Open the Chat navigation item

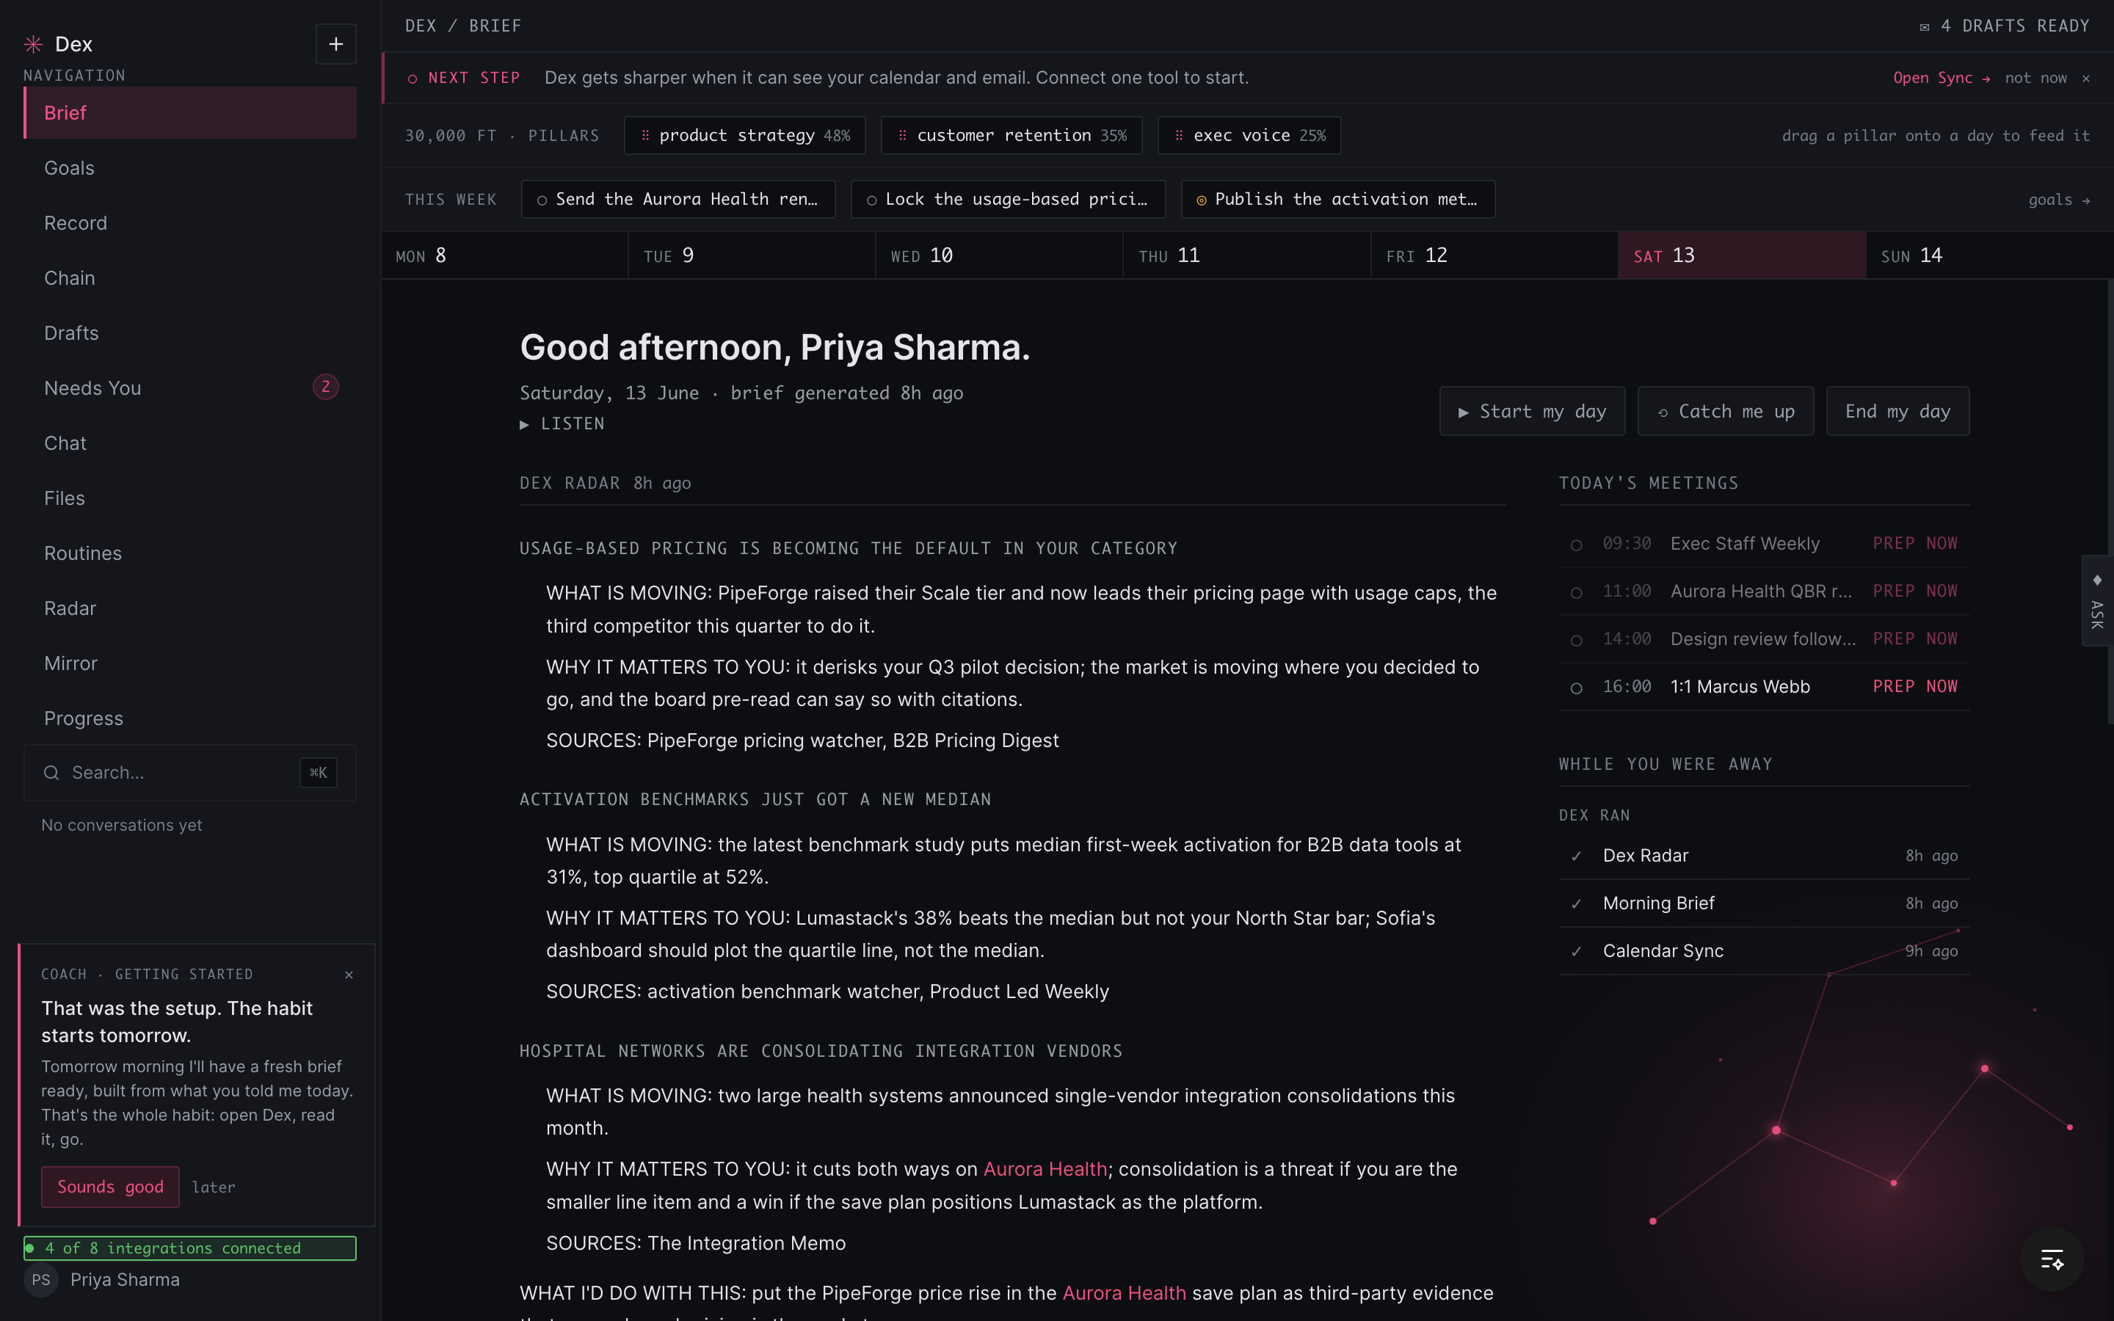click(x=189, y=443)
